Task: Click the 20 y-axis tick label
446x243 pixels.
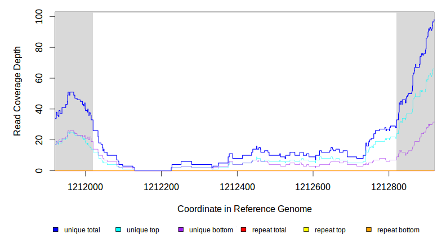Action: point(39,139)
